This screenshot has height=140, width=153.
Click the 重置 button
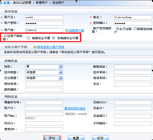click(x=76, y=138)
